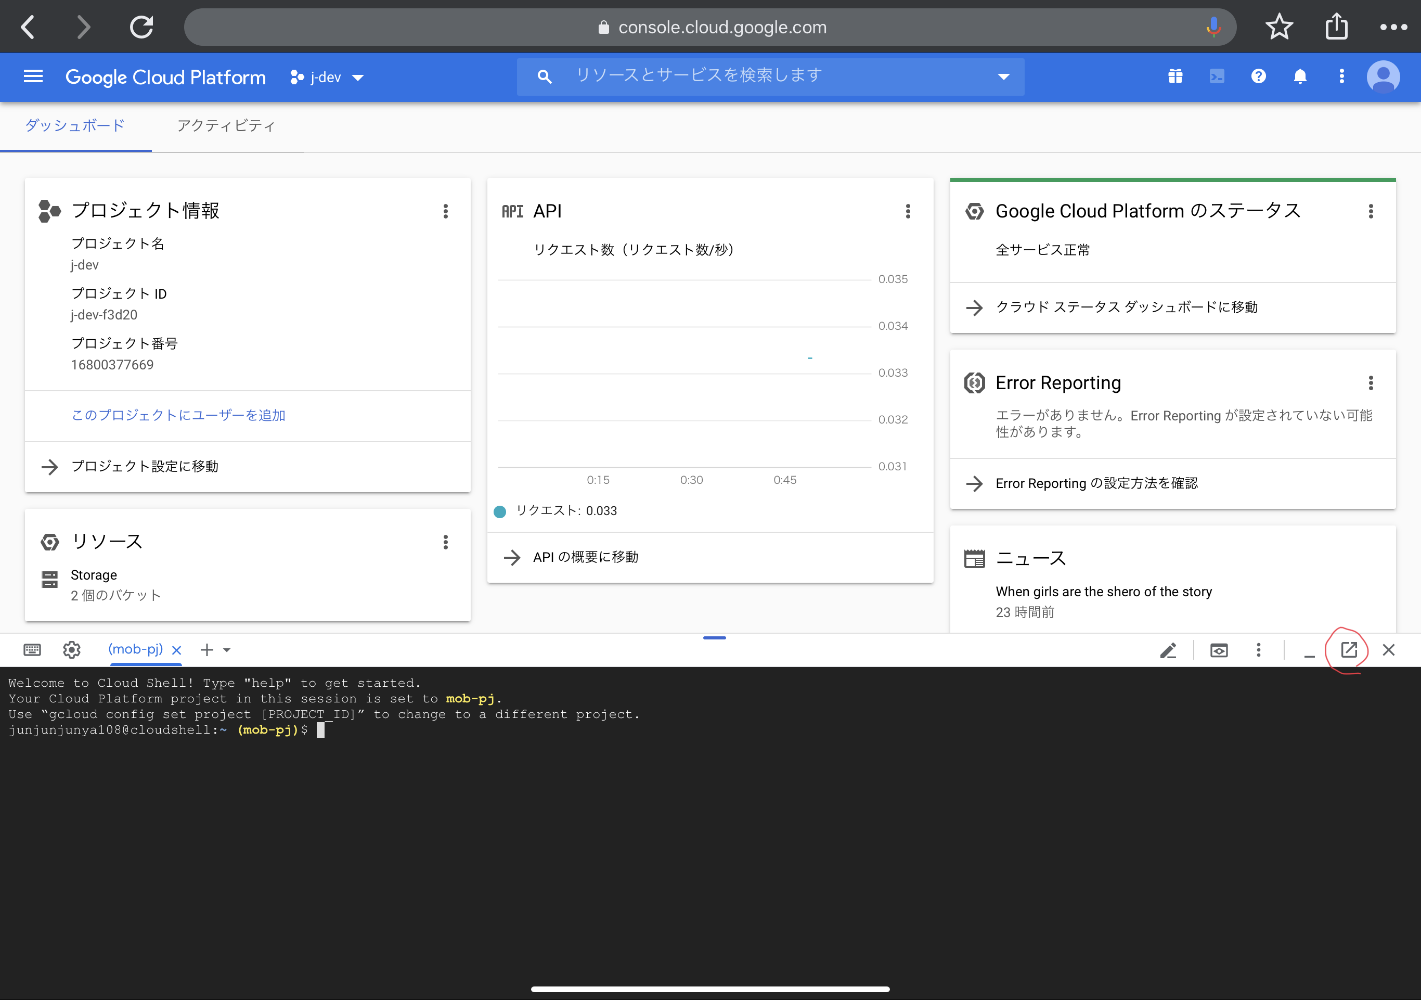Switch to the ダッシュボード tab
Image resolution: width=1421 pixels, height=1000 pixels.
75,126
